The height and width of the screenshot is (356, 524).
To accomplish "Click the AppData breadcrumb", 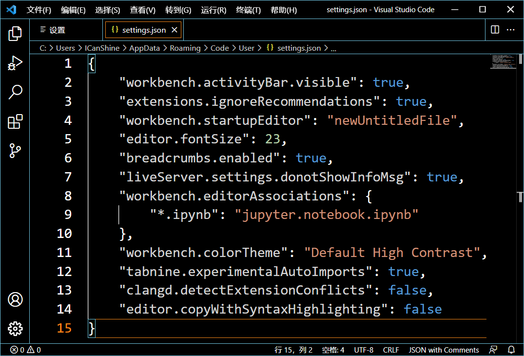I will pyautogui.click(x=145, y=48).
